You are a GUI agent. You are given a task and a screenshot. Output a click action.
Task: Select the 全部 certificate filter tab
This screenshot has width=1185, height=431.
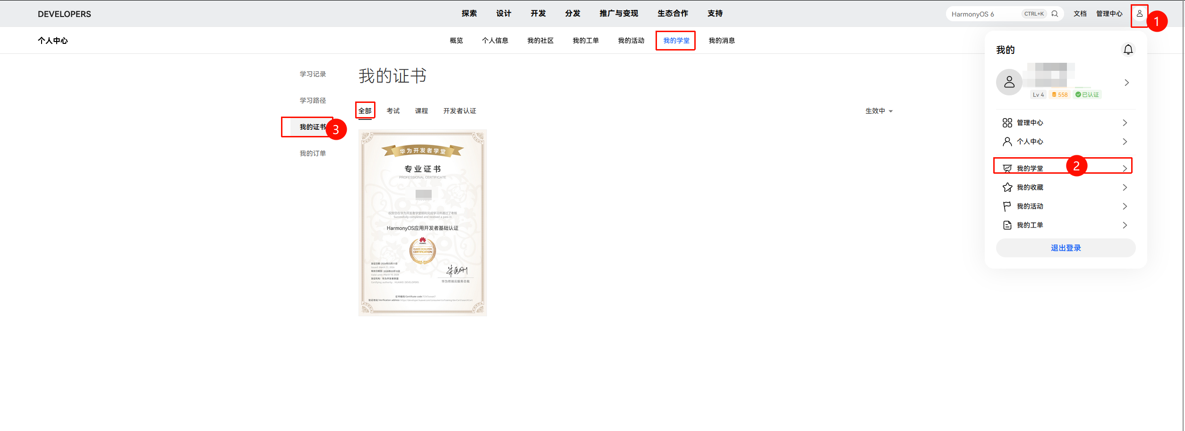pyautogui.click(x=365, y=111)
